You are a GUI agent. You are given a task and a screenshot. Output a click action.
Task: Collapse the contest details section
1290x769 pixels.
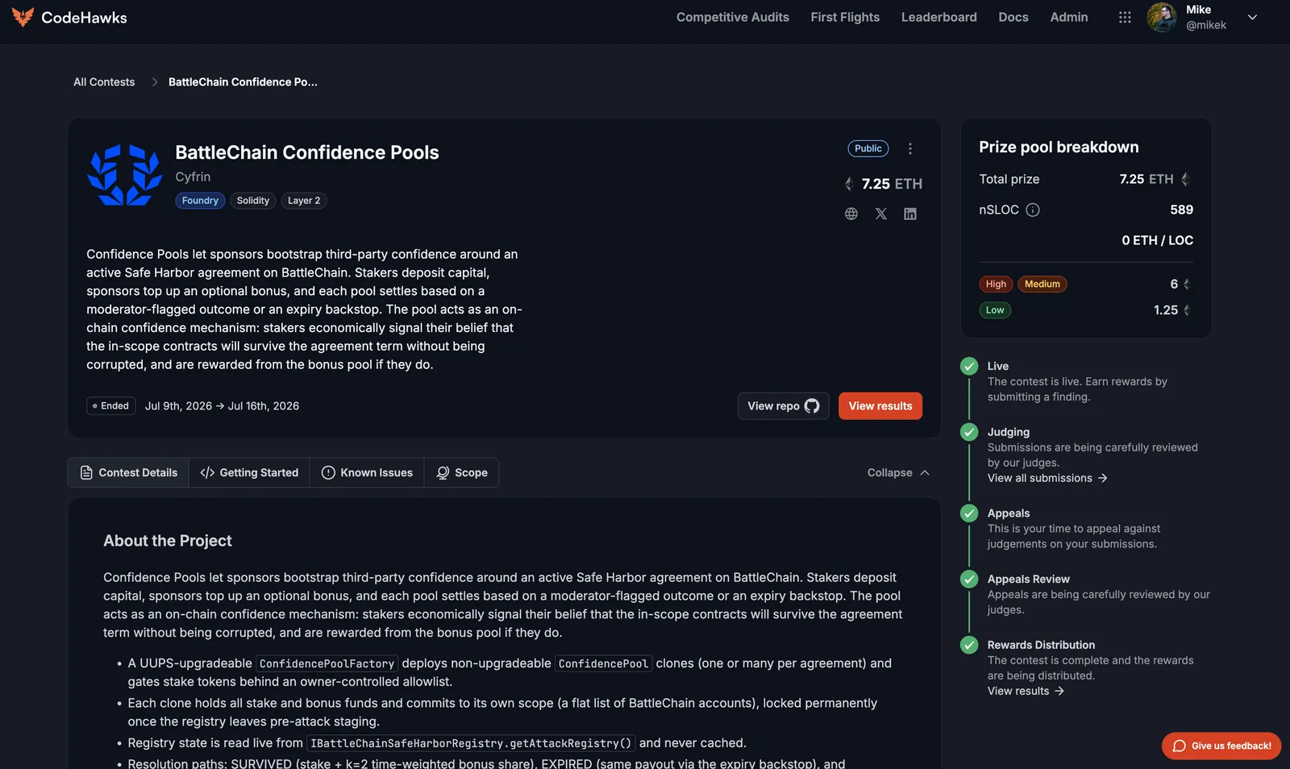coord(898,473)
